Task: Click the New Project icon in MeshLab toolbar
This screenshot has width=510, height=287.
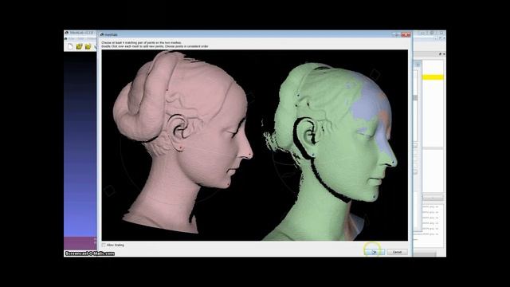Action: pos(70,47)
